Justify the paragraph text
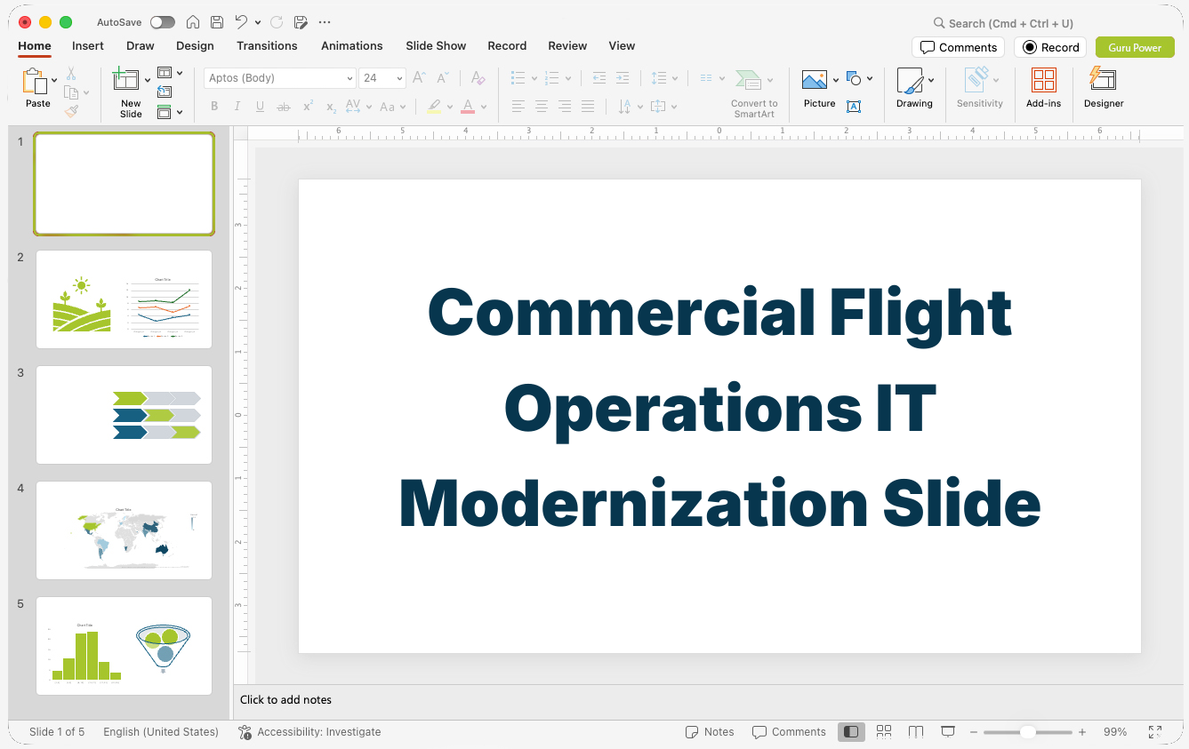The image size is (1189, 749). pyautogui.click(x=588, y=107)
